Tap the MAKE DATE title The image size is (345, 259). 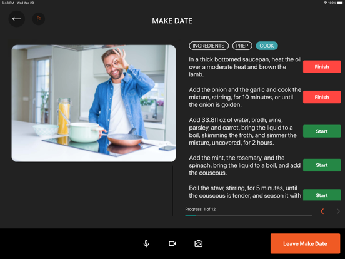tap(172, 21)
